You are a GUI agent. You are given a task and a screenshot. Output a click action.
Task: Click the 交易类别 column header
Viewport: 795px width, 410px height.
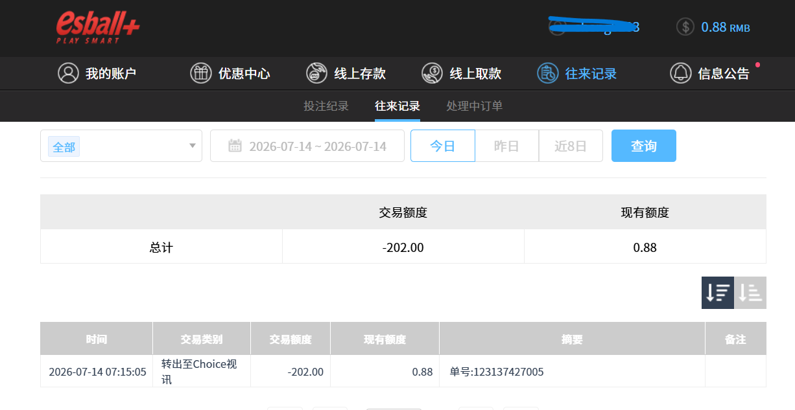(202, 339)
